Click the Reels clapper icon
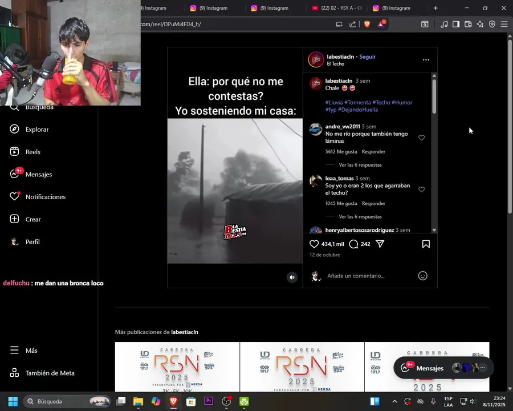The image size is (513, 411). tap(14, 151)
